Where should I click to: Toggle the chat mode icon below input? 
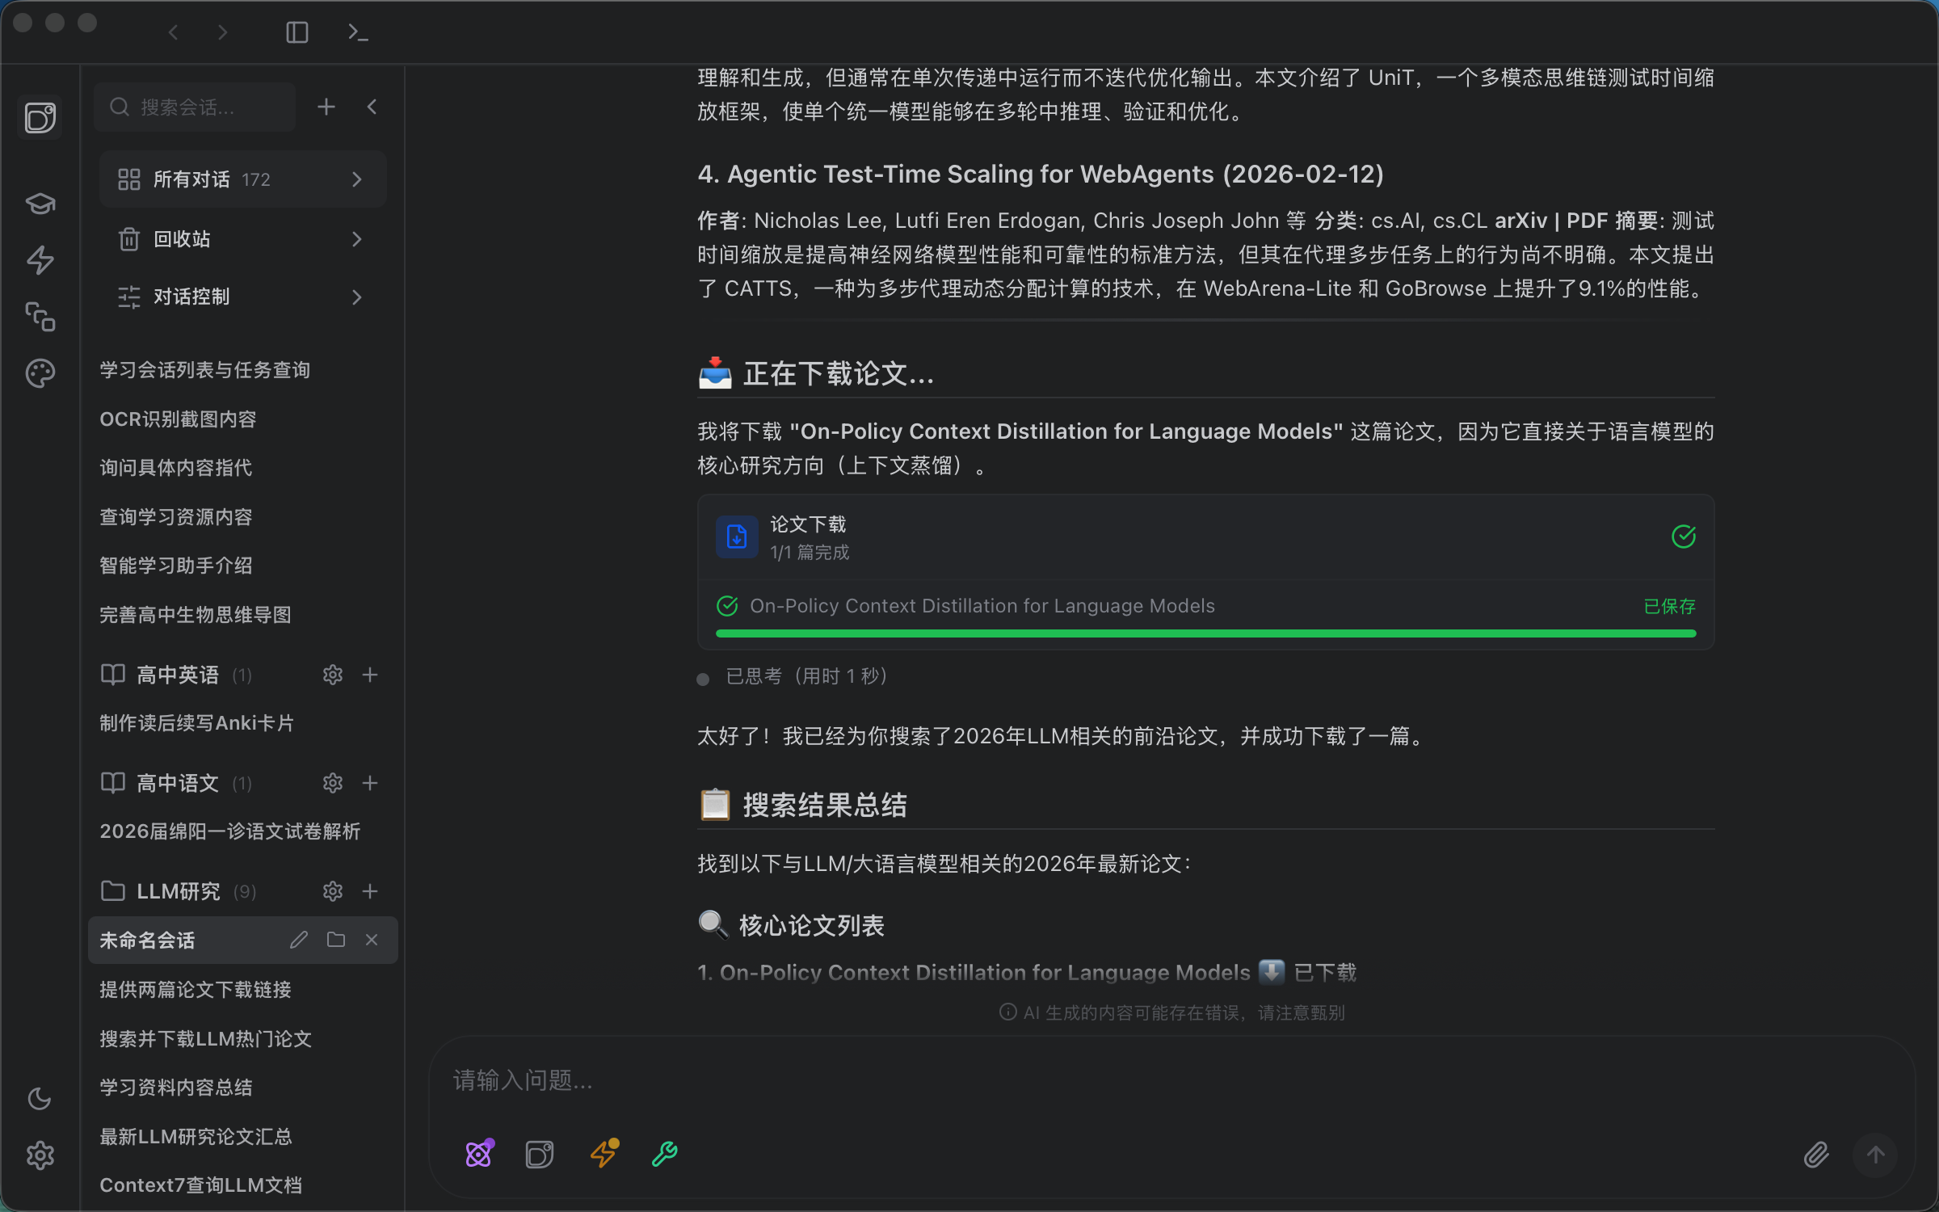click(540, 1154)
